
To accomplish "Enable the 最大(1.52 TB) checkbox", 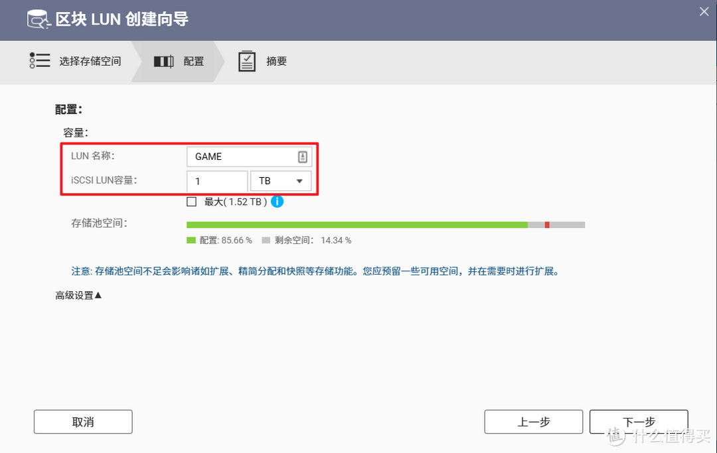I will 191,201.
